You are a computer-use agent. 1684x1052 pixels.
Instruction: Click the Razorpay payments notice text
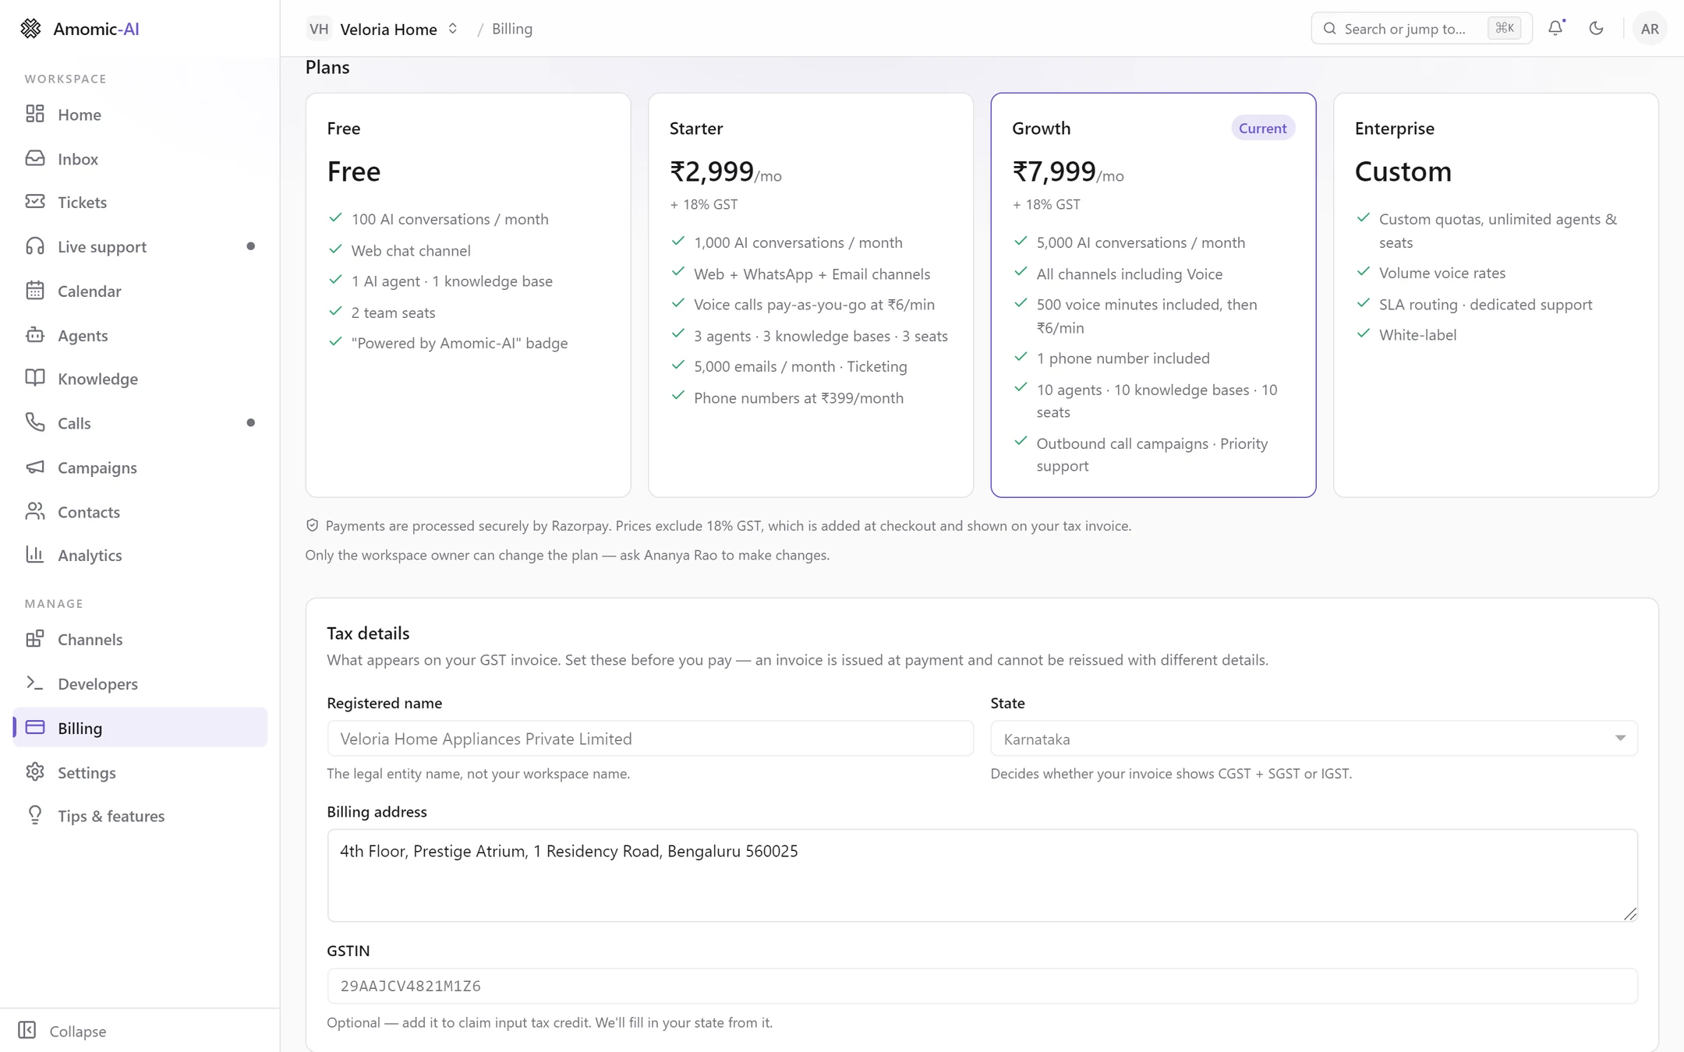728,526
